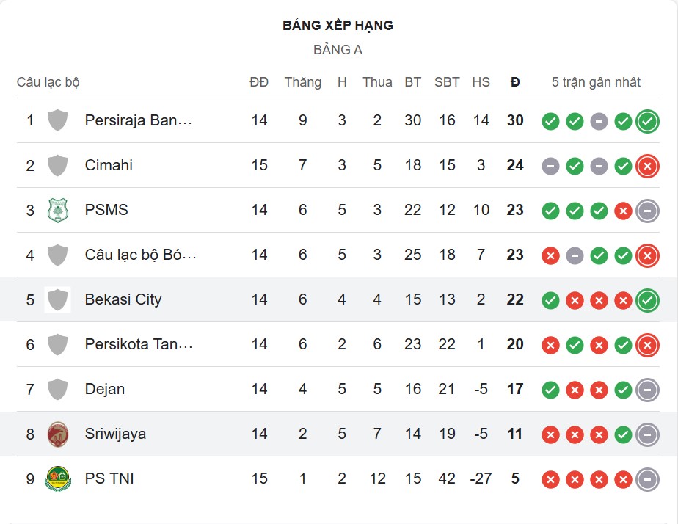Viewport: 678px width, 524px height.
Task: Select the BẢNG A group tab
Action: tap(339, 50)
